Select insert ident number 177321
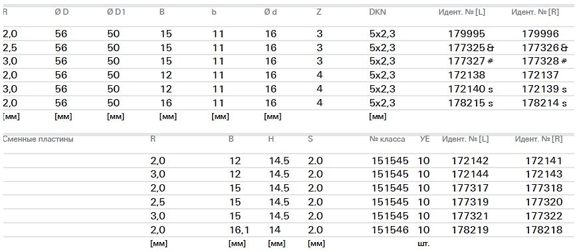The height and width of the screenshot is (252, 579). 470,216
